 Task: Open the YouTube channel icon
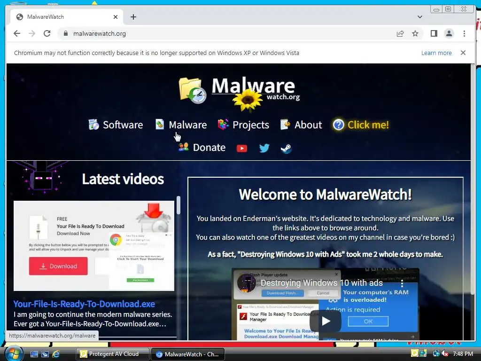[242, 149]
